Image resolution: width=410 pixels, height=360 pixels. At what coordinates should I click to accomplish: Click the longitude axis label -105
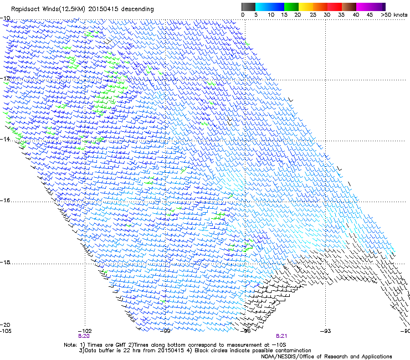click(6, 331)
